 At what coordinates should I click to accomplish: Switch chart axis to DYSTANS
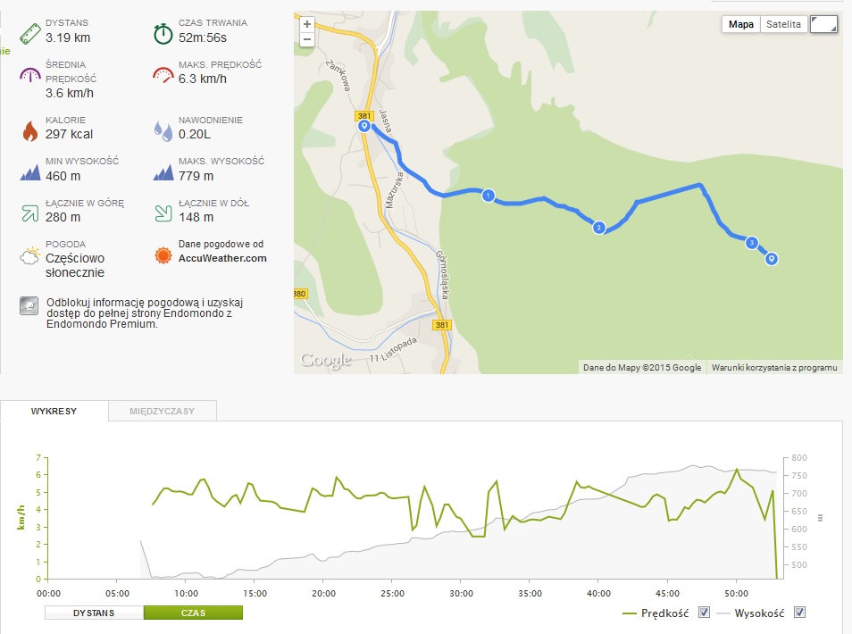coord(94,613)
